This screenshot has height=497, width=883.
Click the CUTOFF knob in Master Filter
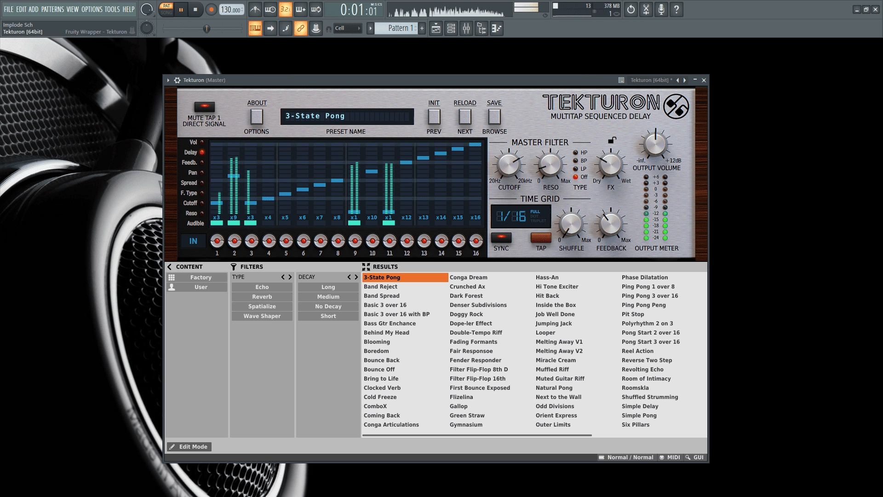[509, 165]
